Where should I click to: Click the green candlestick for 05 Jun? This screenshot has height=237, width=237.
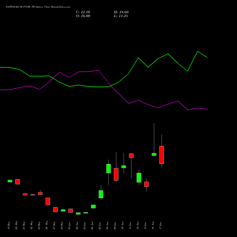click(x=101, y=194)
